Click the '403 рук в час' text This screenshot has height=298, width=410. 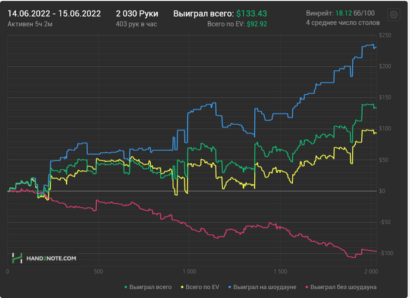pyautogui.click(x=136, y=24)
